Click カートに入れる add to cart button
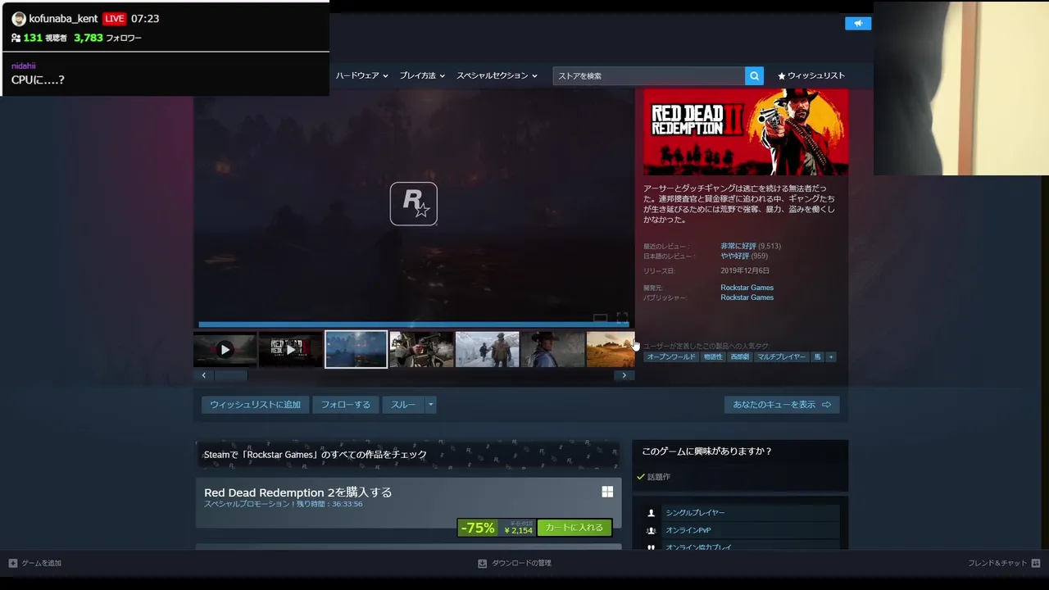Viewport: 1049px width, 590px height. coord(574,528)
